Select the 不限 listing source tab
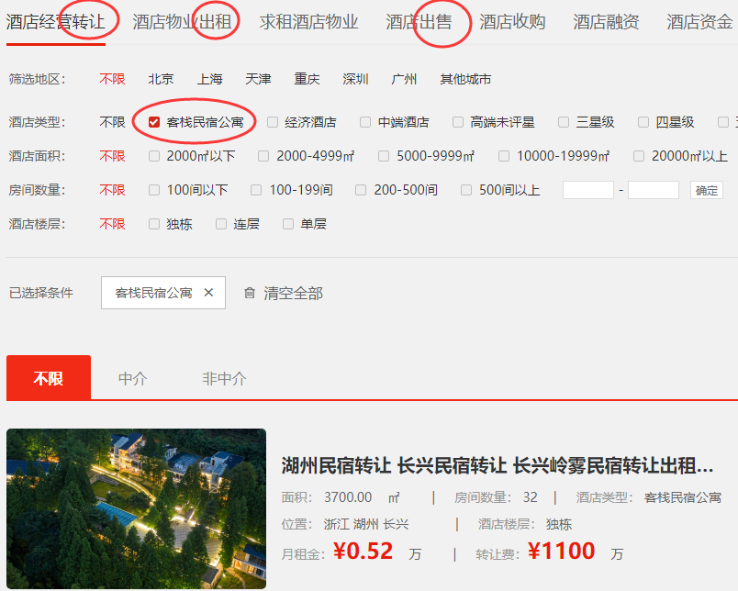 coord(49,377)
